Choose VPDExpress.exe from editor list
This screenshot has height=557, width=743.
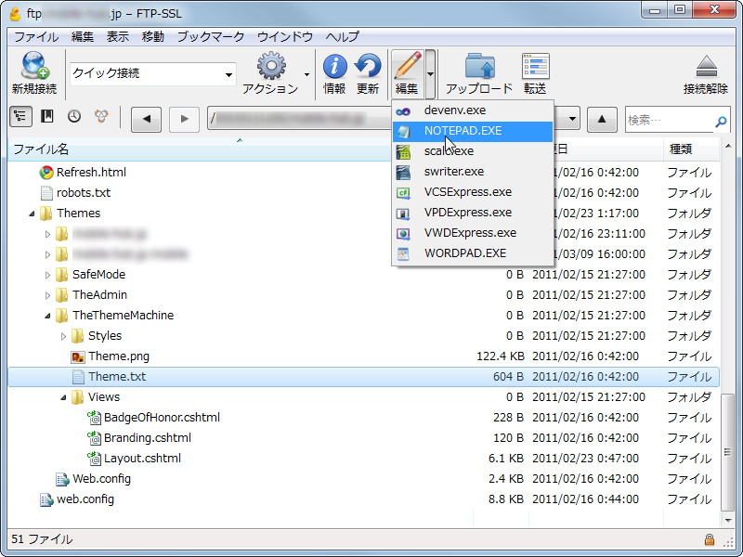[x=473, y=213]
